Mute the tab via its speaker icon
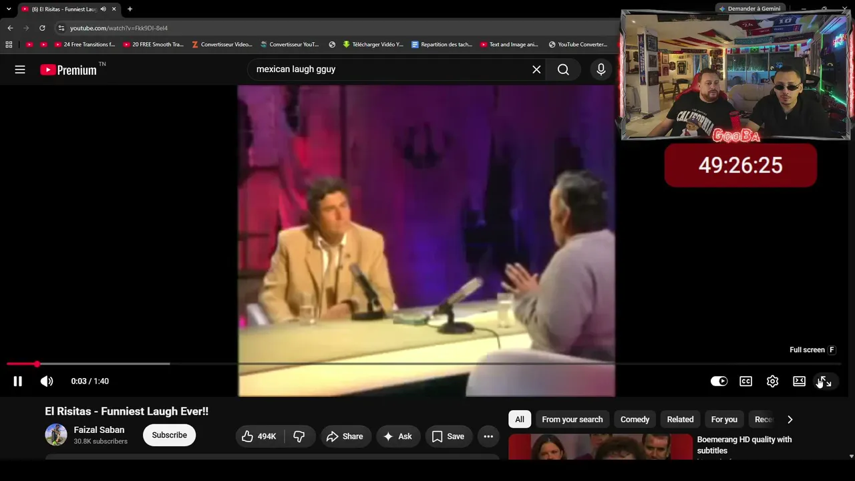Viewport: 855px width, 481px height. [x=103, y=9]
